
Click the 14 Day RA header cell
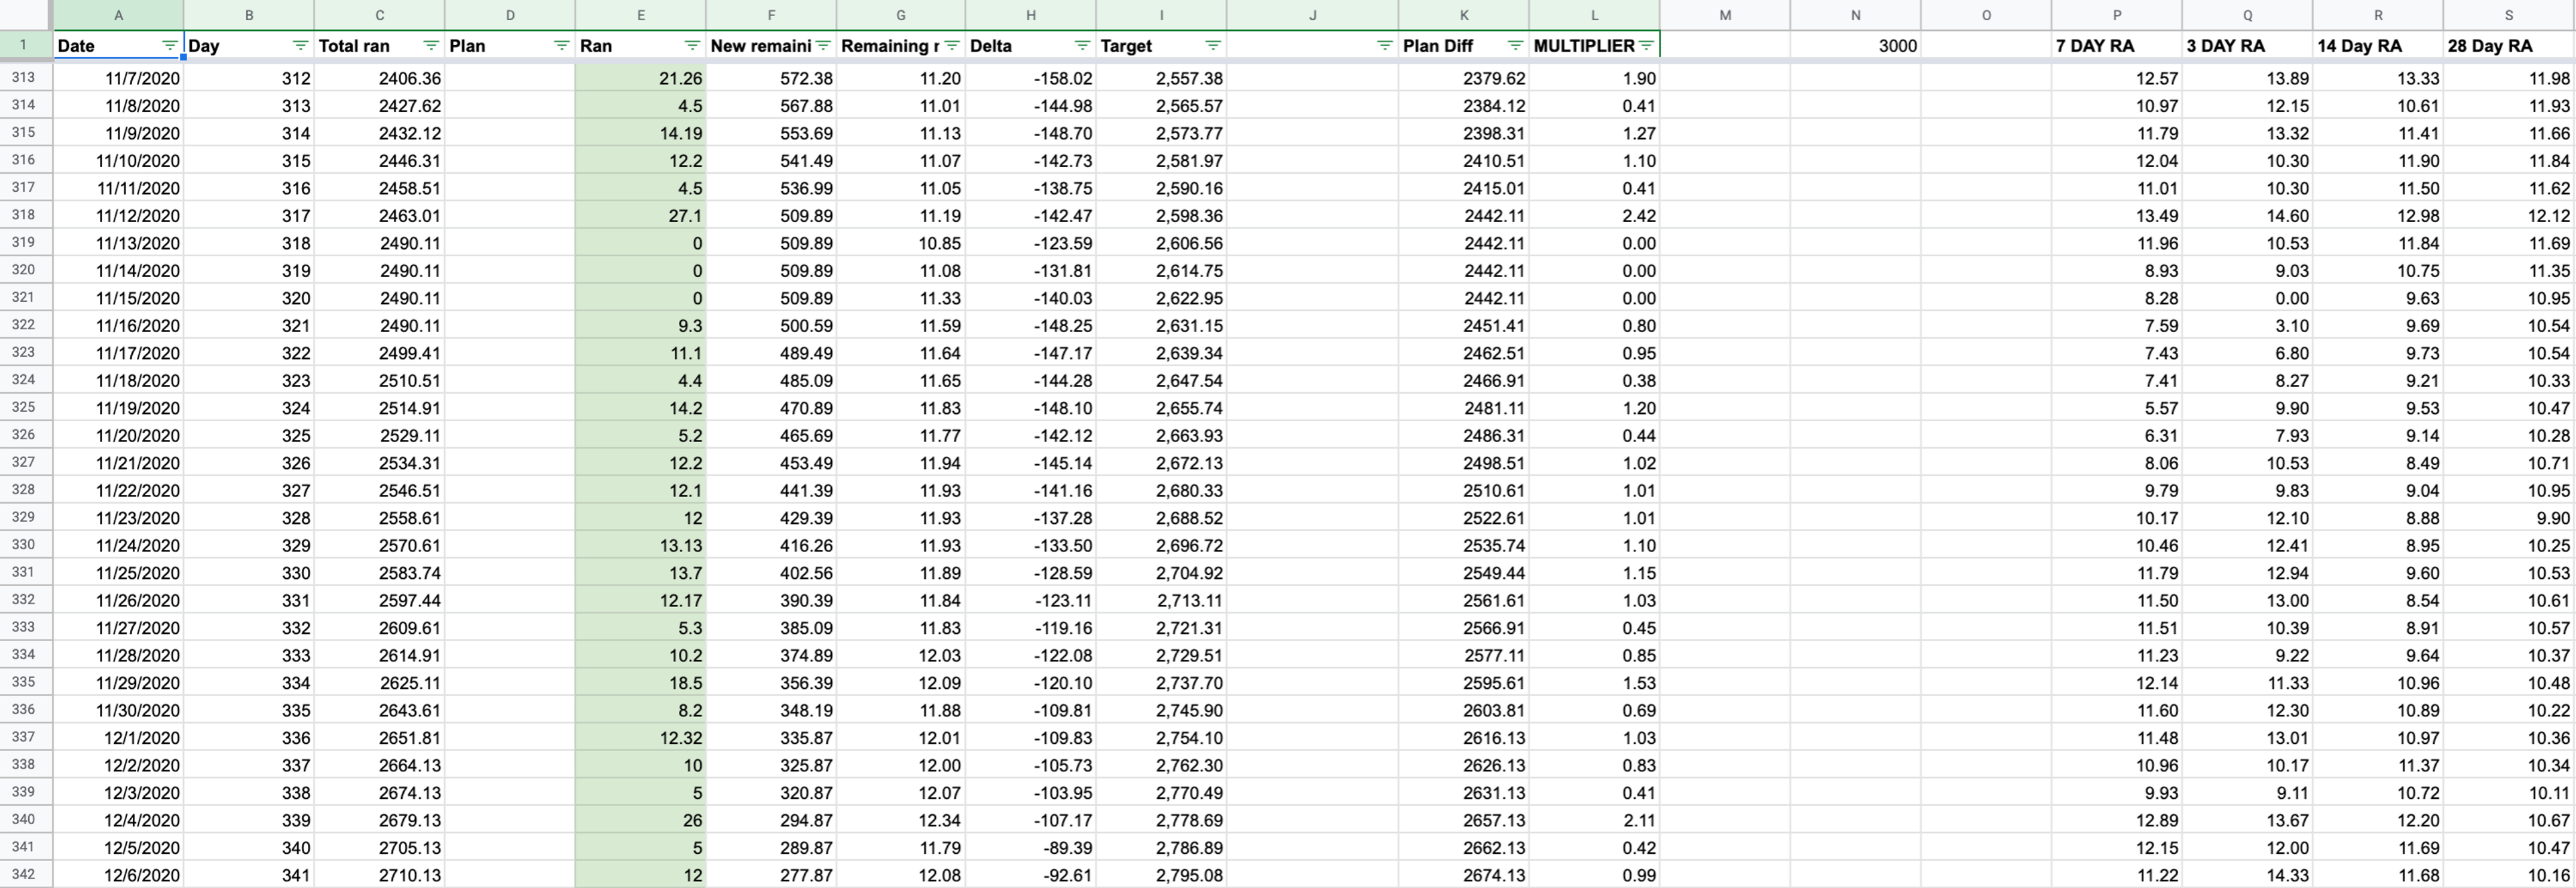[2378, 46]
